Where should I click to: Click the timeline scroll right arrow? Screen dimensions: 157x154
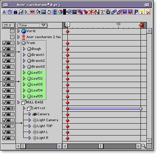138,146
